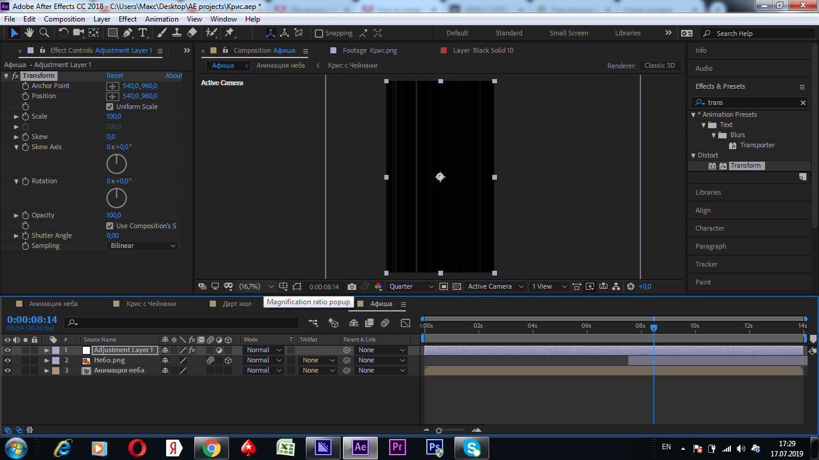Hide the Анимация неба layer
This screenshot has width=819, height=460.
pyautogui.click(x=8, y=370)
